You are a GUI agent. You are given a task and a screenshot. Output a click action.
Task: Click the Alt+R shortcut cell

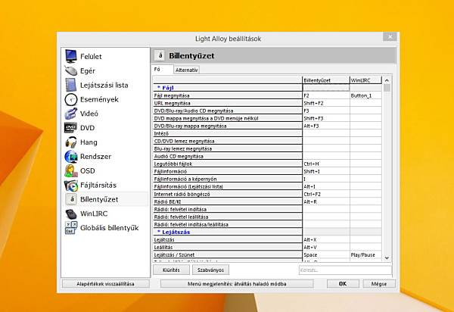pyautogui.click(x=326, y=201)
